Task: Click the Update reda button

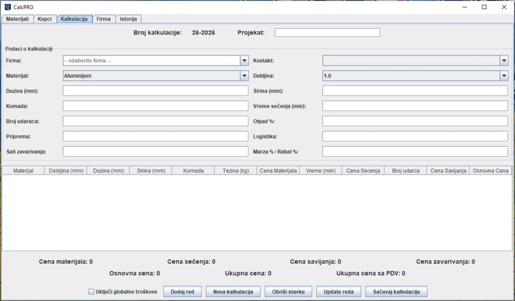Action: [338, 291]
